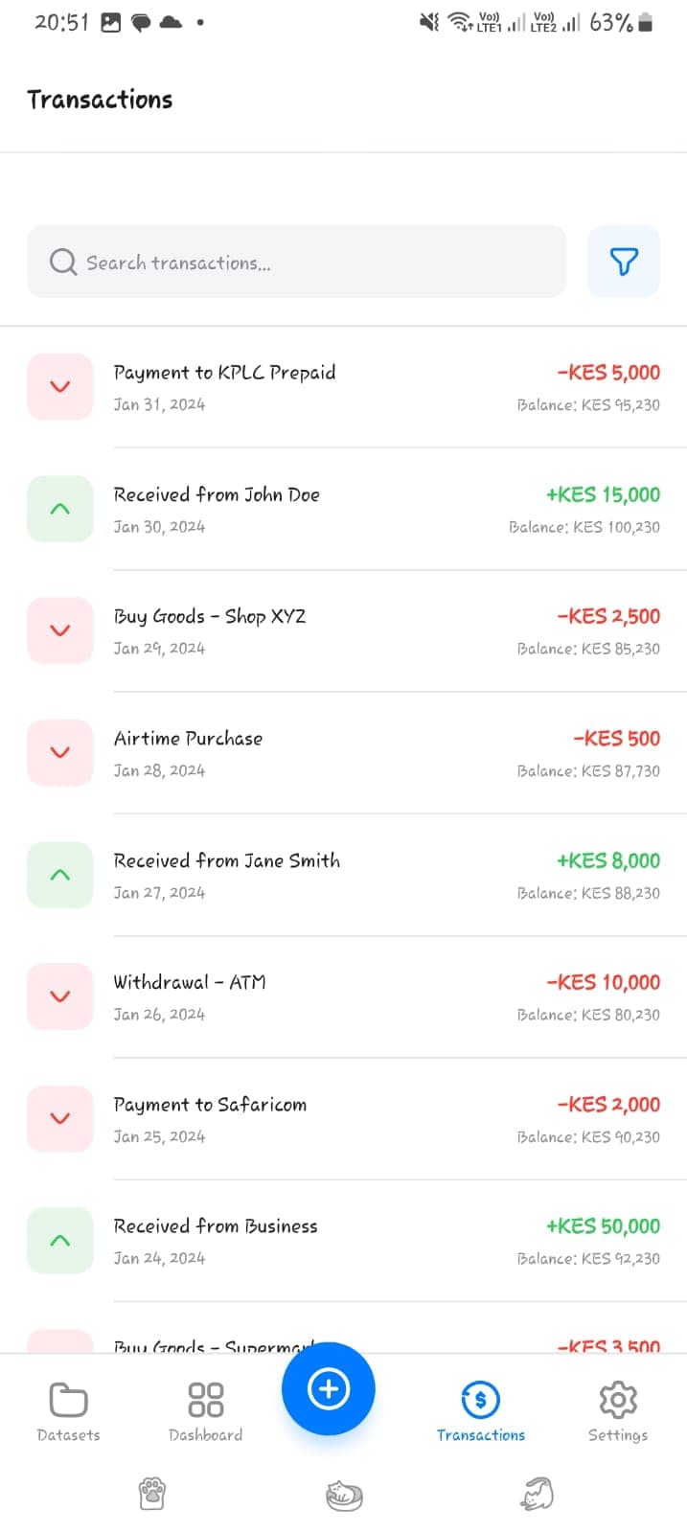Image resolution: width=687 pixels, height=1533 pixels.
Task: Select the sleeping cat icon
Action: [344, 1493]
